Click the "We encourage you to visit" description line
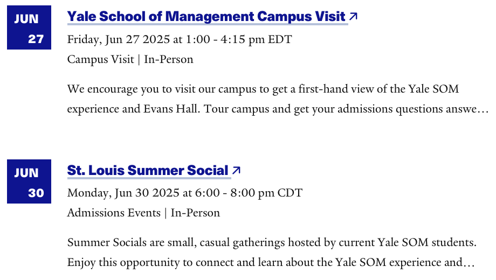This screenshot has height=280, width=496. point(263,89)
